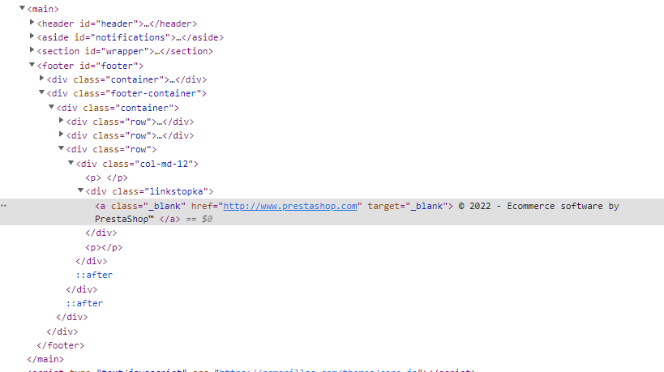Collapse the footer id="footer" node arrow

pyautogui.click(x=32, y=65)
